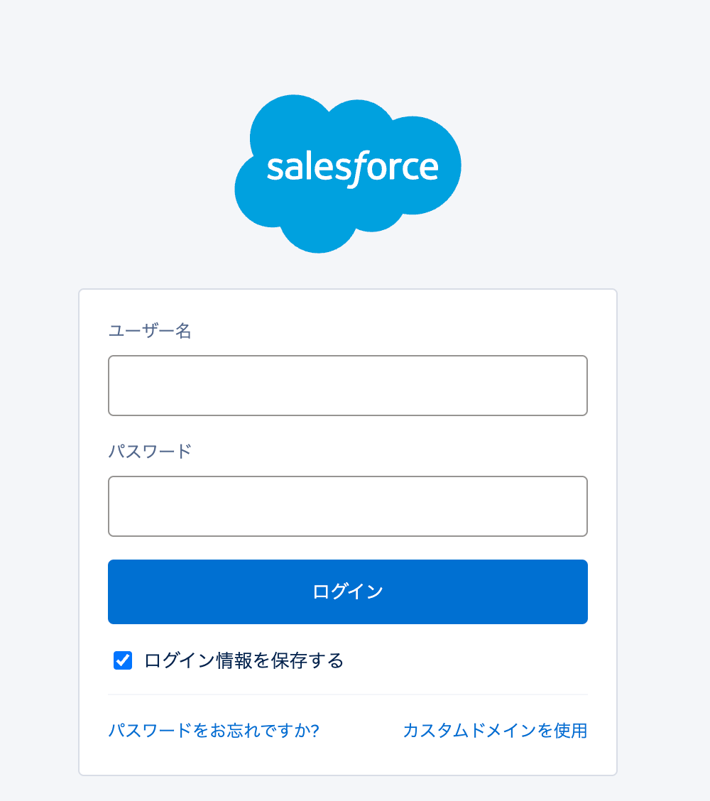Open the カスタムドメインを使用 link

pyautogui.click(x=495, y=731)
